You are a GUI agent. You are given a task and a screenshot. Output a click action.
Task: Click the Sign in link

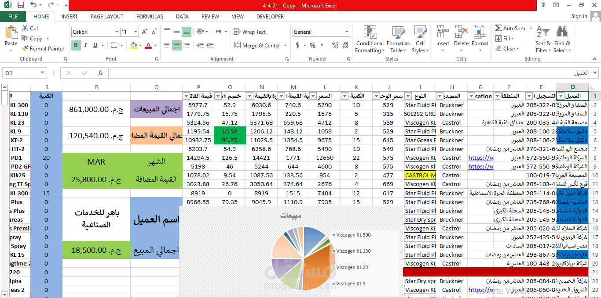point(579,16)
